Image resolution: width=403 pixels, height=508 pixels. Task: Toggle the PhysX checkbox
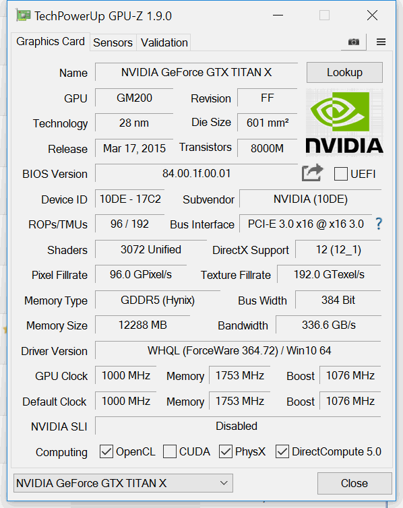click(226, 451)
